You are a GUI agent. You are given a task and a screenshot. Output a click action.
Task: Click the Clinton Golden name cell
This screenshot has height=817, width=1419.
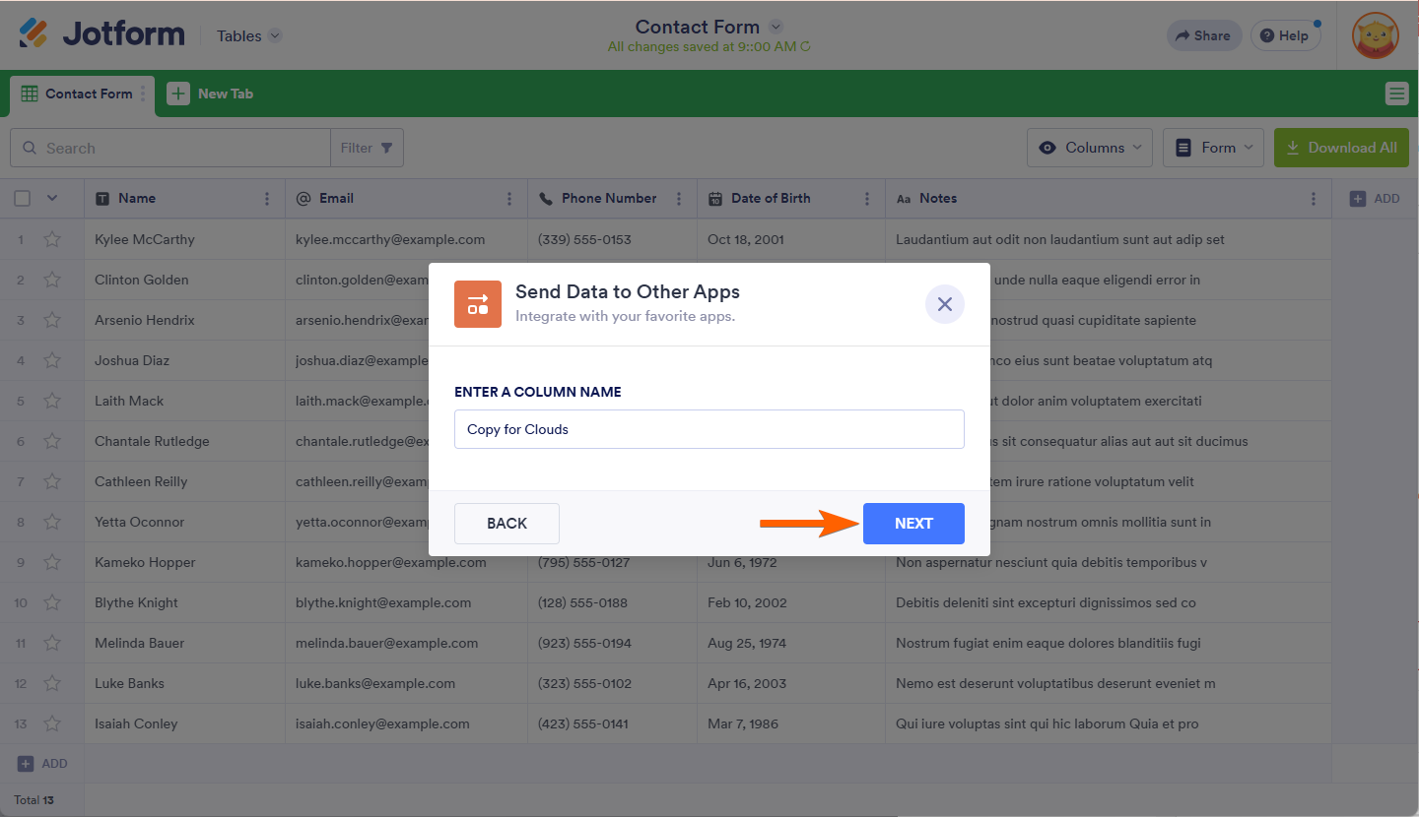pyautogui.click(x=185, y=280)
